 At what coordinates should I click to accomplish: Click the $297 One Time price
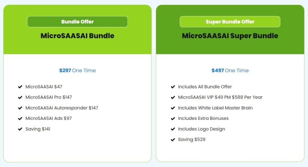click(x=77, y=71)
